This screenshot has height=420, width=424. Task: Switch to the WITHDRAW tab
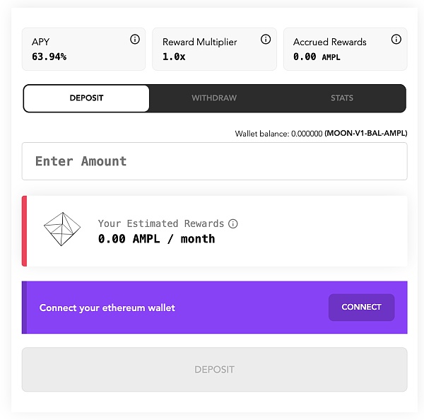[214, 98]
